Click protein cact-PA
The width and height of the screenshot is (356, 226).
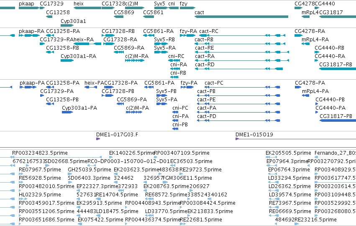pyautogui.click(x=238, y=112)
